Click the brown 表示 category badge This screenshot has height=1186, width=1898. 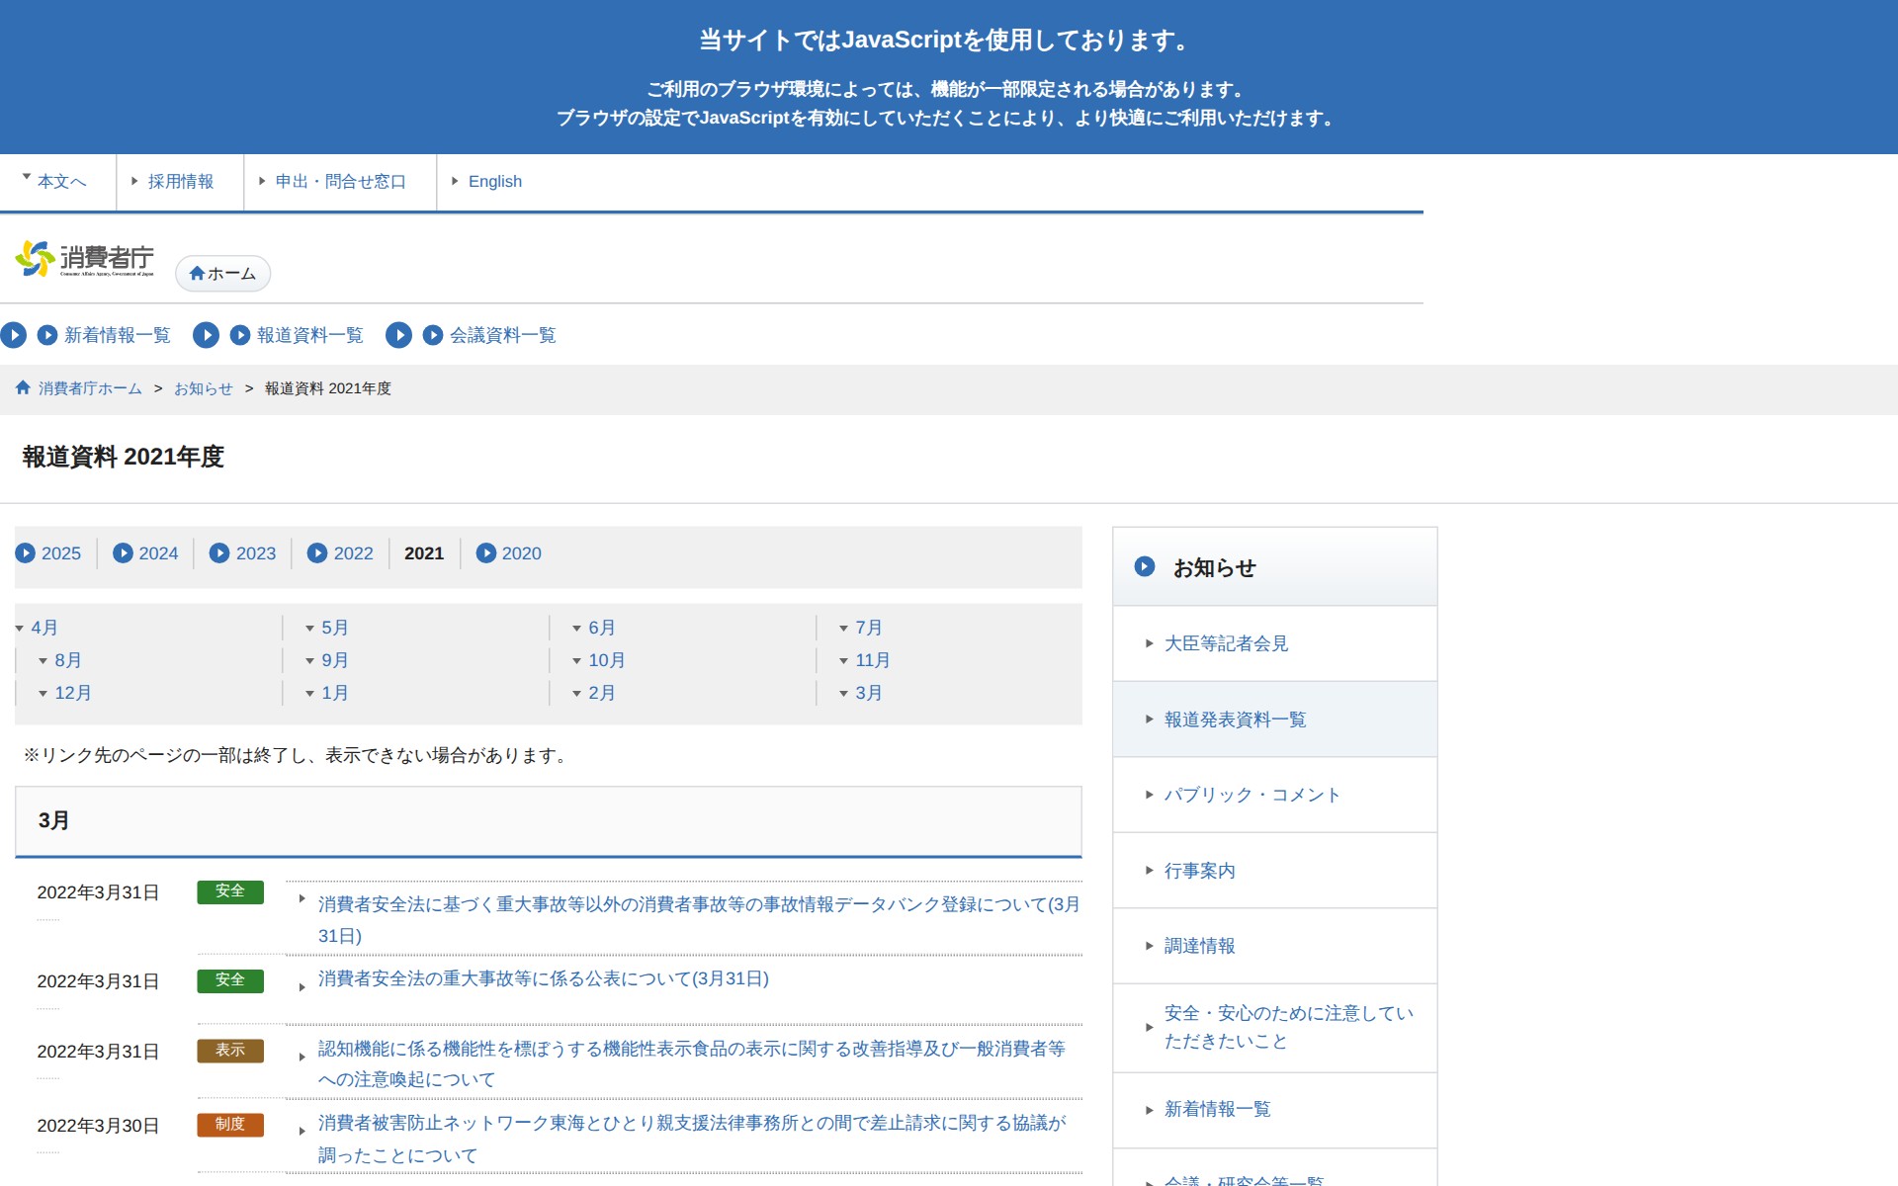pyautogui.click(x=230, y=1052)
